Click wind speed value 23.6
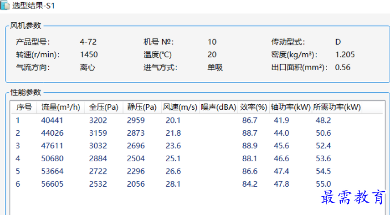 (x=173, y=146)
